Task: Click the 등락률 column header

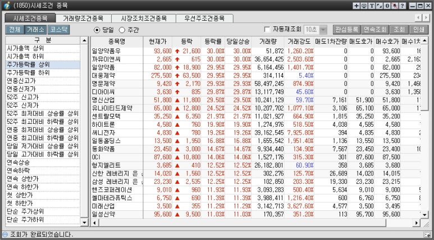Action: [213, 41]
